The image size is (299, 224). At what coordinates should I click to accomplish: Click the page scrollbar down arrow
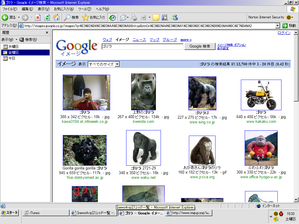point(296,200)
